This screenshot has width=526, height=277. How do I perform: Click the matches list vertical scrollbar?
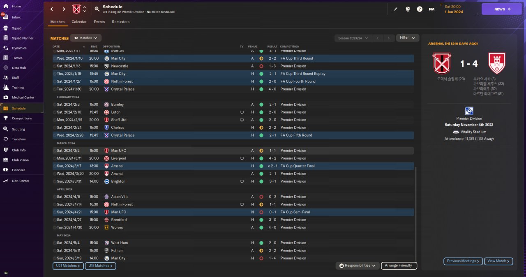click(x=416, y=213)
